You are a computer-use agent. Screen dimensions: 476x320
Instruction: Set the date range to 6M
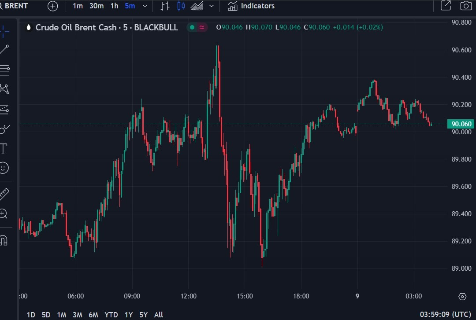click(x=93, y=315)
